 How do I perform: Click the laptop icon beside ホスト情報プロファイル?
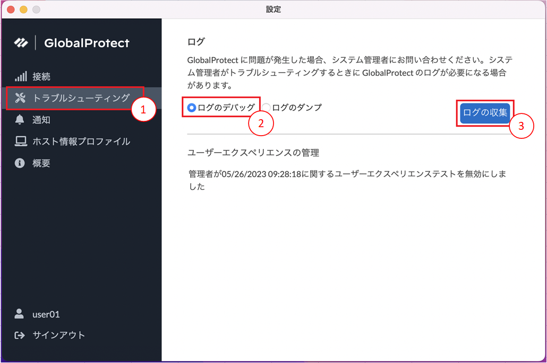pyautogui.click(x=21, y=141)
